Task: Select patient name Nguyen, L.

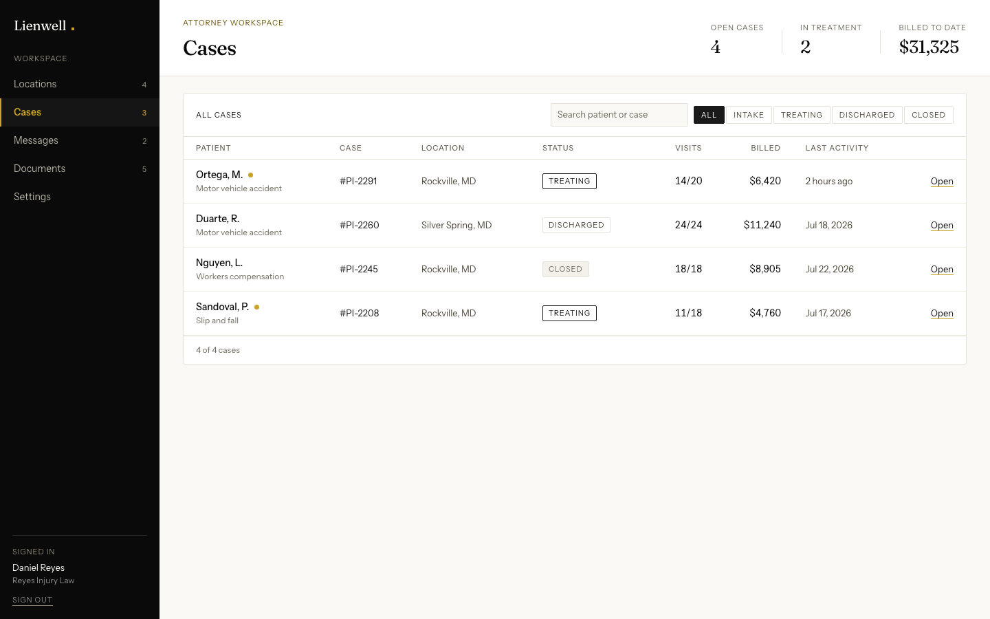Action: pos(219,263)
